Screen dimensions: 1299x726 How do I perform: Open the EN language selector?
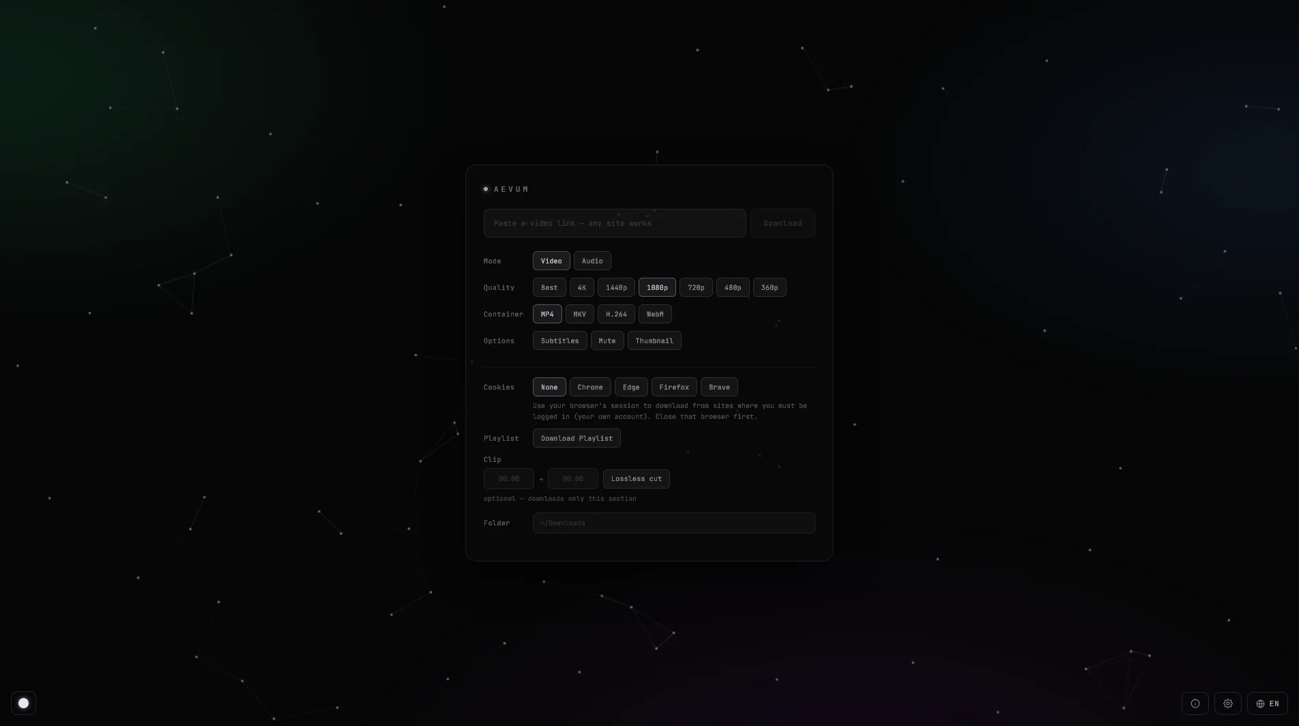pyautogui.click(x=1267, y=703)
